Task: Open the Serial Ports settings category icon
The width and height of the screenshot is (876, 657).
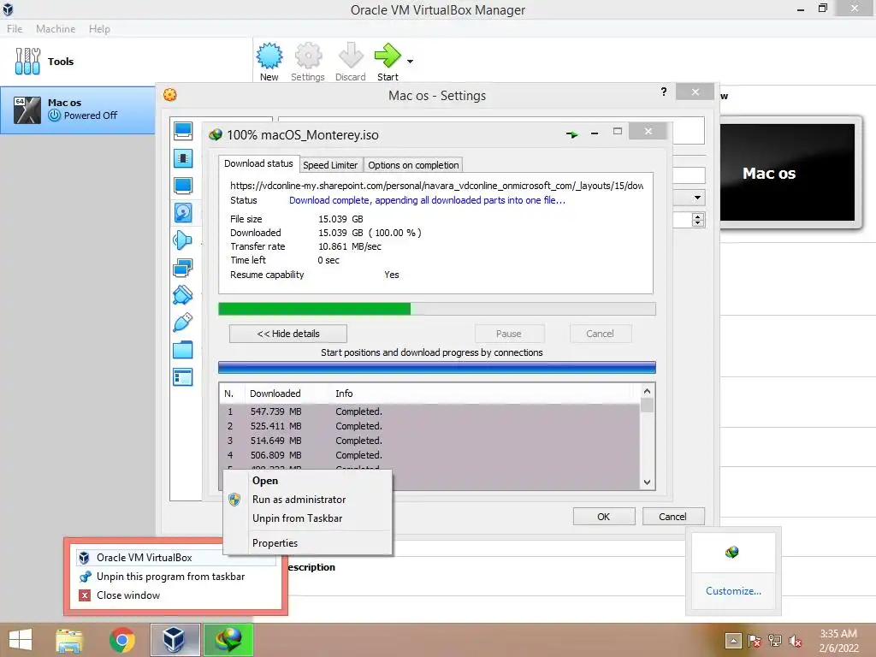Action: point(183,295)
